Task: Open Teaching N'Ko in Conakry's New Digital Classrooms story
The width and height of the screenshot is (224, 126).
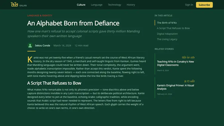Action: pos(176,63)
